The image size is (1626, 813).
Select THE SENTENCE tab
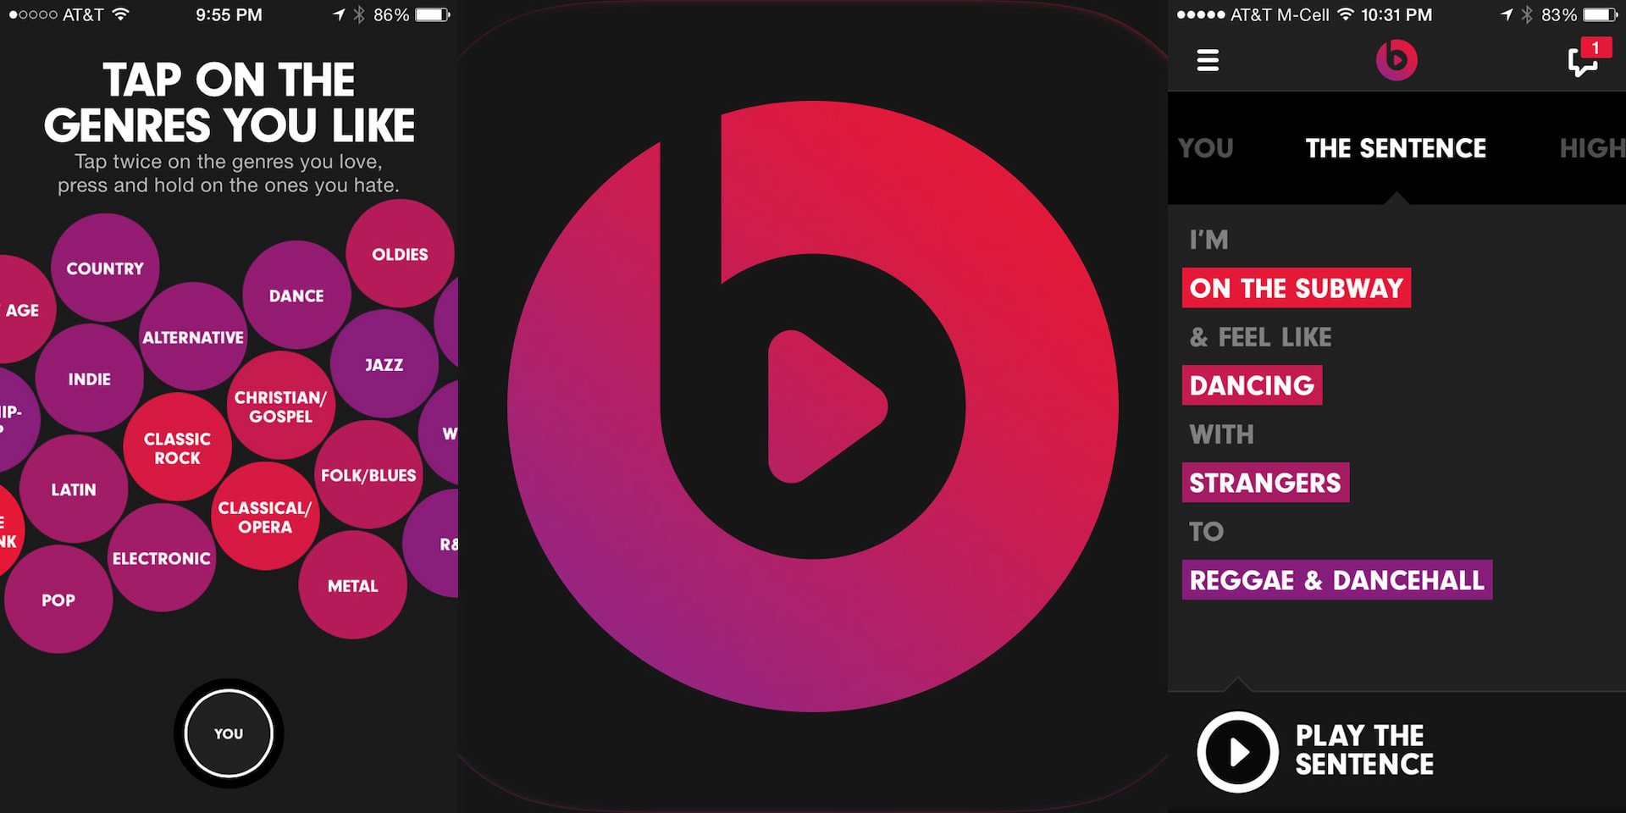[1396, 148]
